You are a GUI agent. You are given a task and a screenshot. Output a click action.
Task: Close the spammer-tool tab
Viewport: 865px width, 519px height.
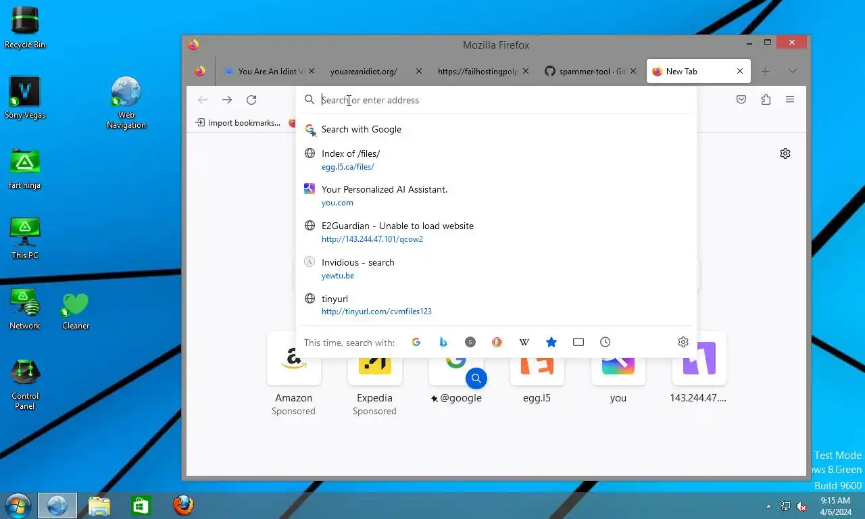[633, 71]
